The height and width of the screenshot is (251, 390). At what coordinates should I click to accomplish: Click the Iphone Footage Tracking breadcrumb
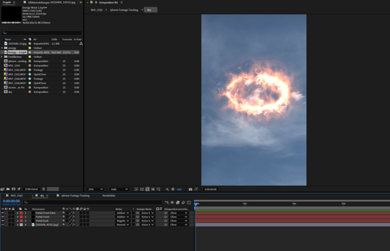click(124, 10)
